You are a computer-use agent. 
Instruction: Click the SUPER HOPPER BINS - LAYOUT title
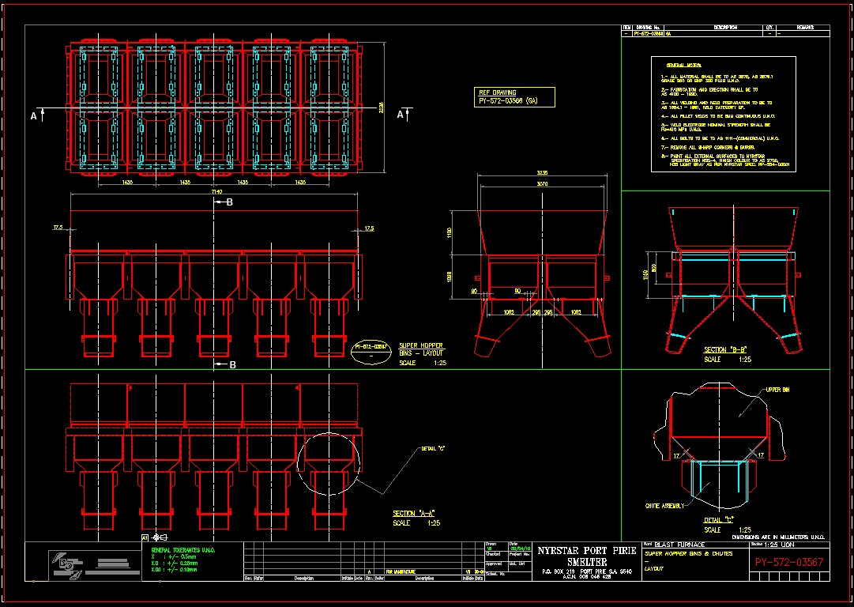(x=423, y=349)
